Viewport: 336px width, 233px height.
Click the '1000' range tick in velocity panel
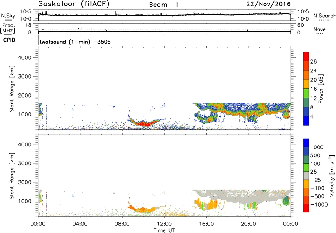click(25, 201)
